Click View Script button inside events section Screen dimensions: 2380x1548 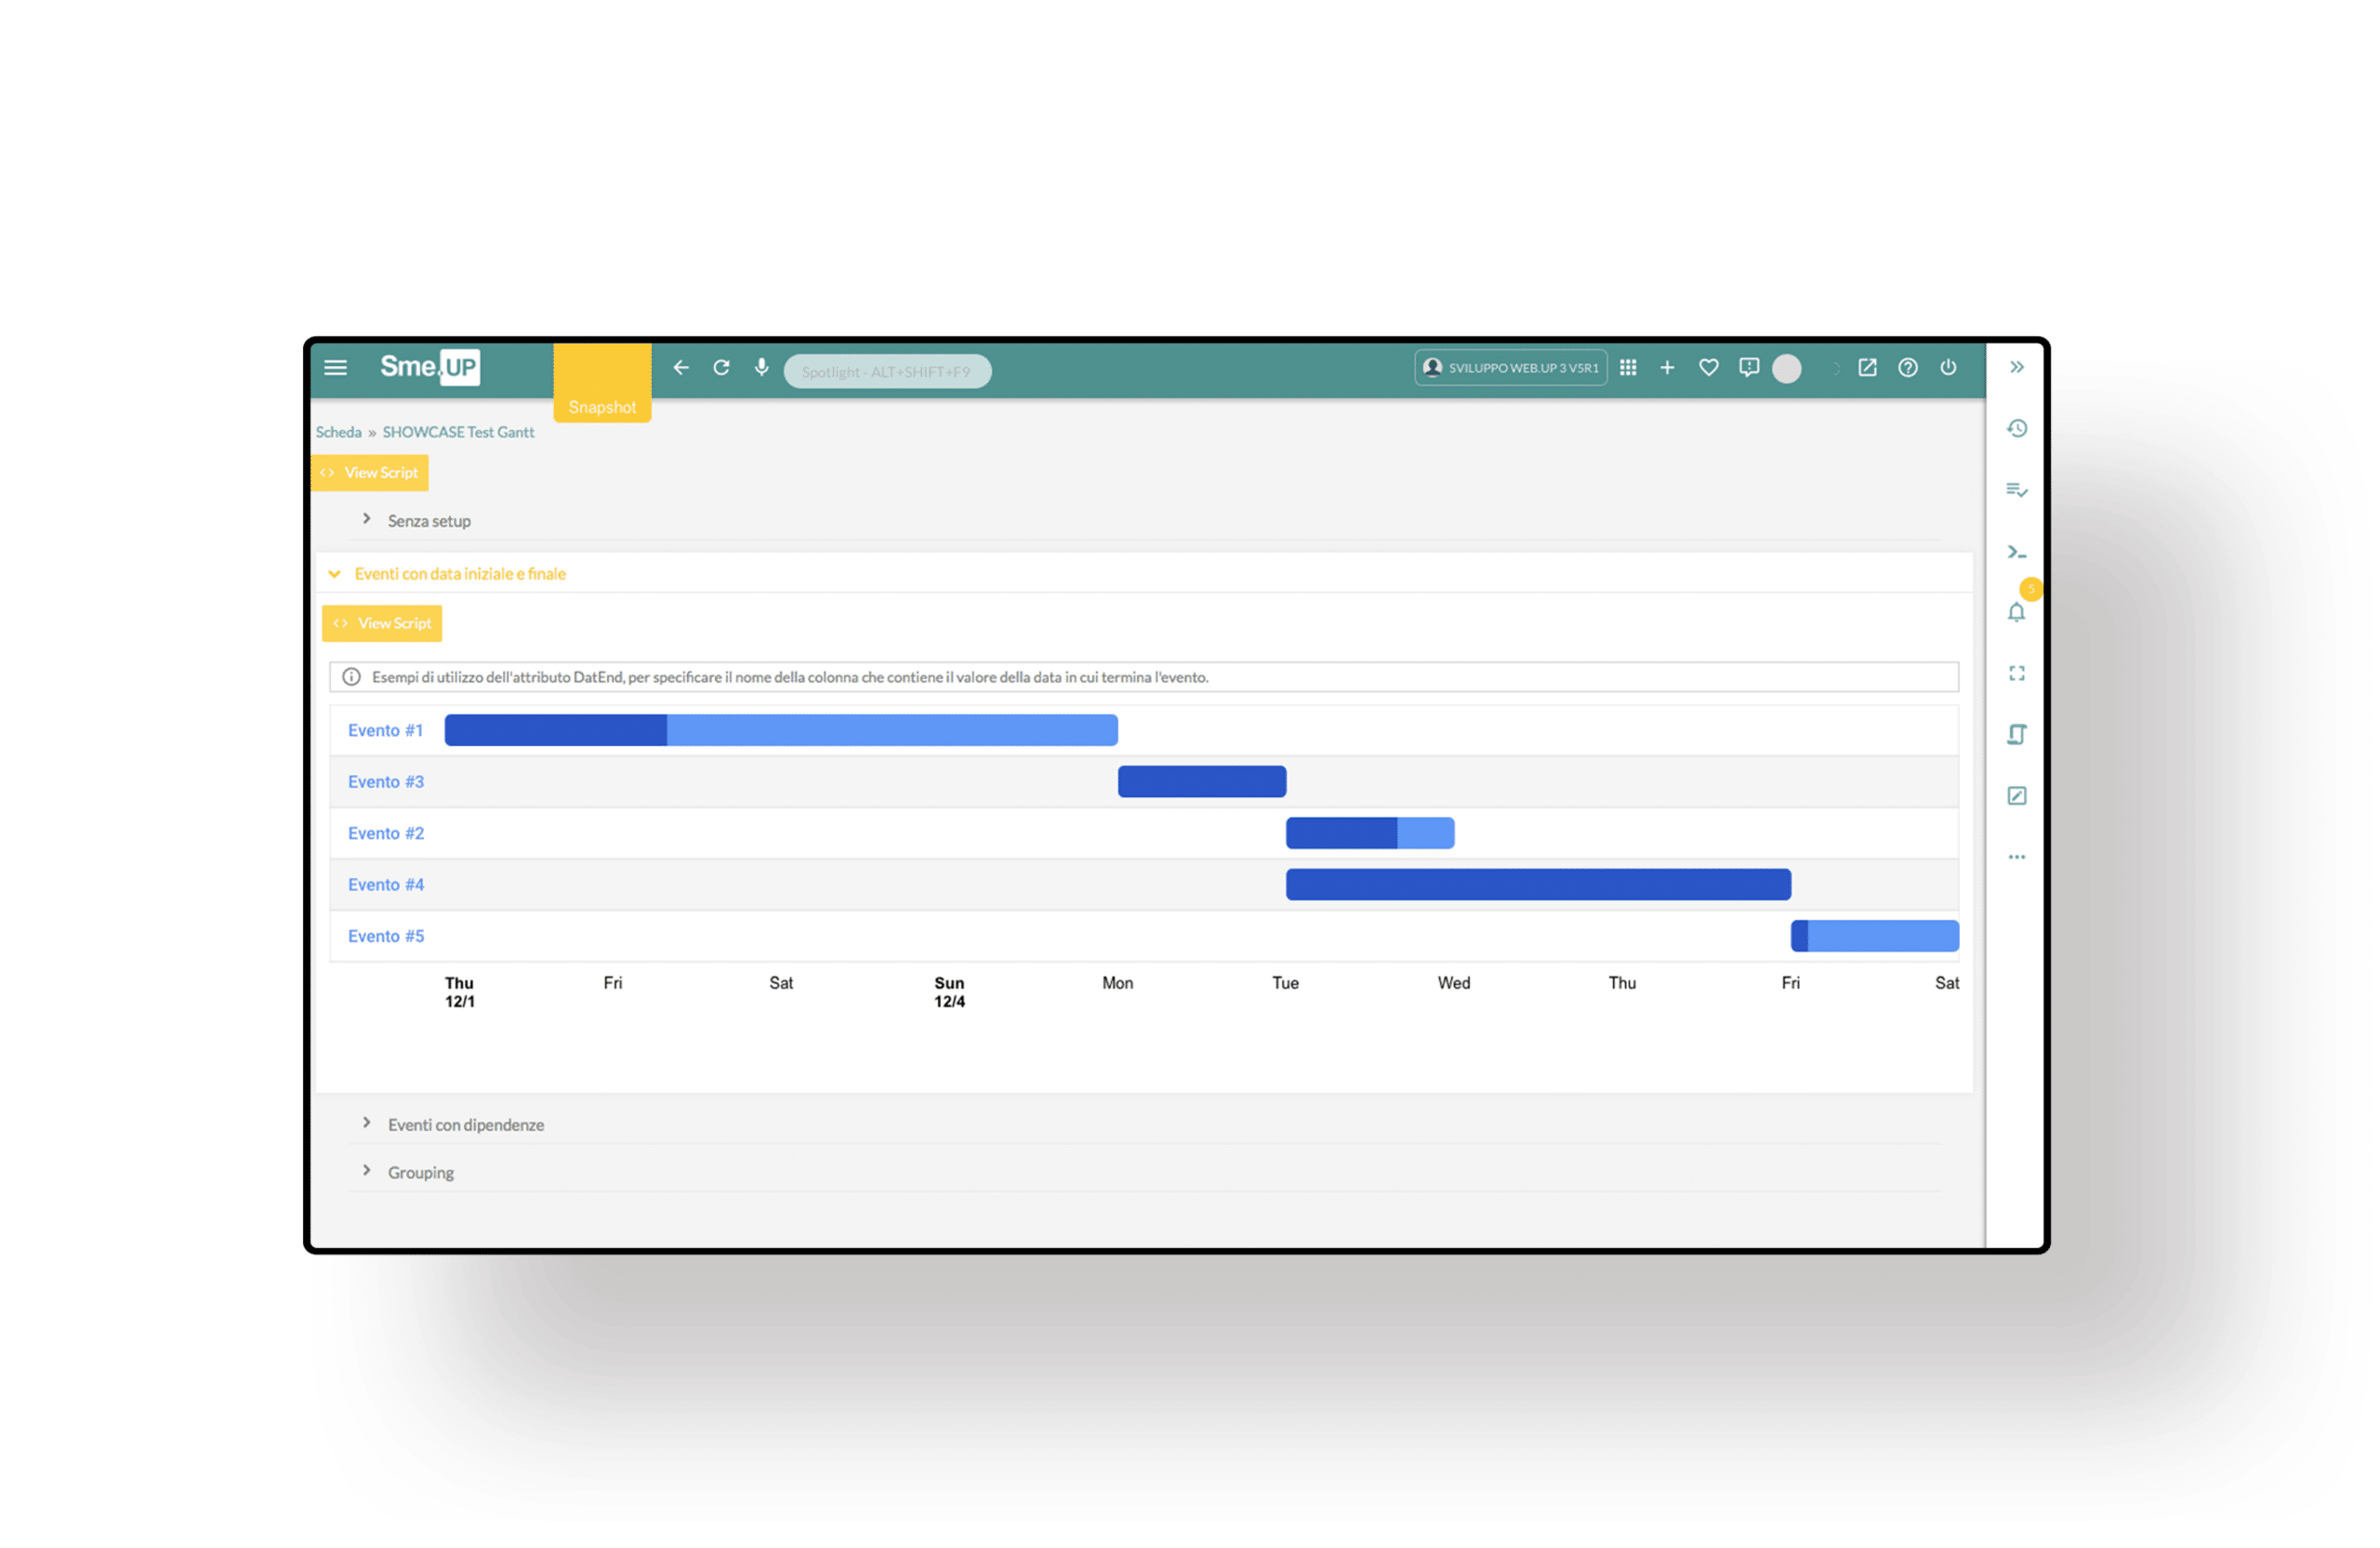click(382, 623)
